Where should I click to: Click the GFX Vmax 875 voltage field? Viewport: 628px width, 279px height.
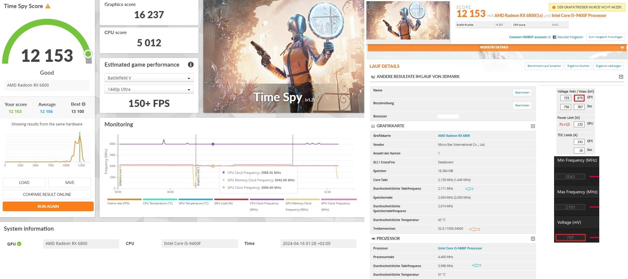click(579, 98)
